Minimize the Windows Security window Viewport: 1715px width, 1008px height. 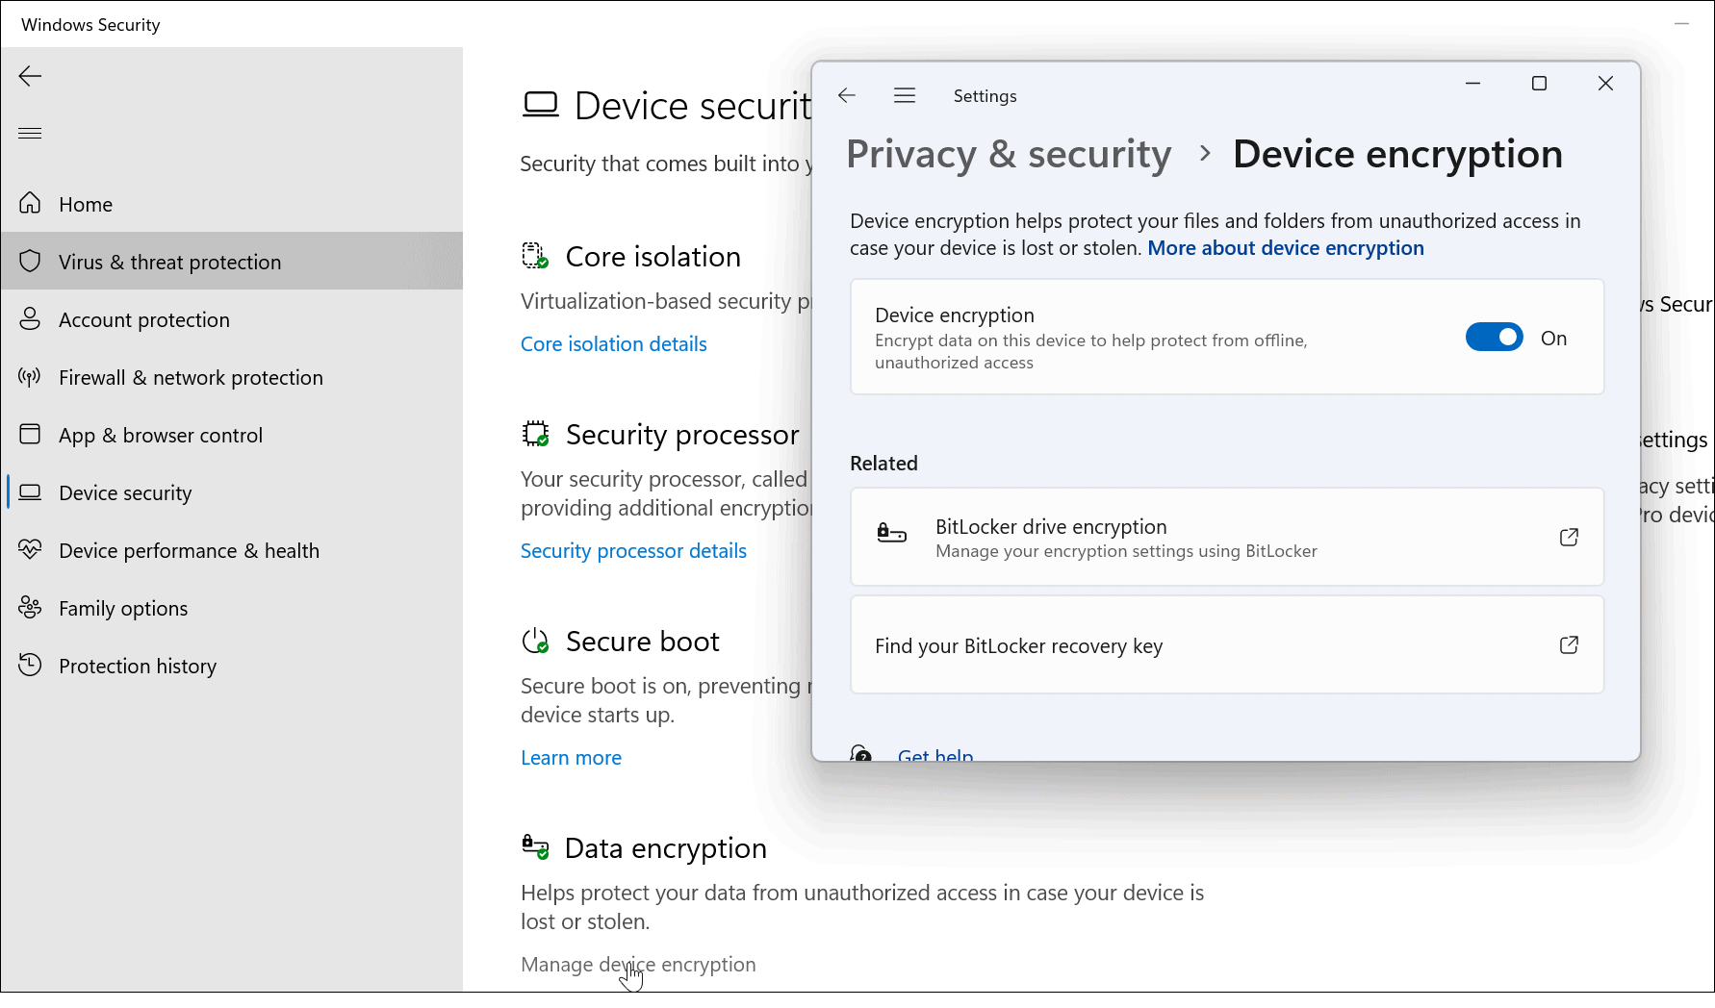1681,24
